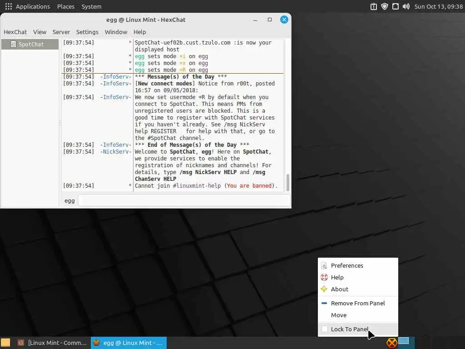Click the clipboard notification tray icon

(374, 6)
